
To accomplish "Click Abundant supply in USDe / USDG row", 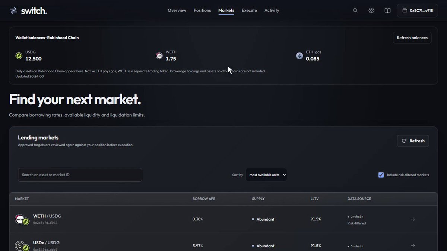I will click(x=263, y=246).
